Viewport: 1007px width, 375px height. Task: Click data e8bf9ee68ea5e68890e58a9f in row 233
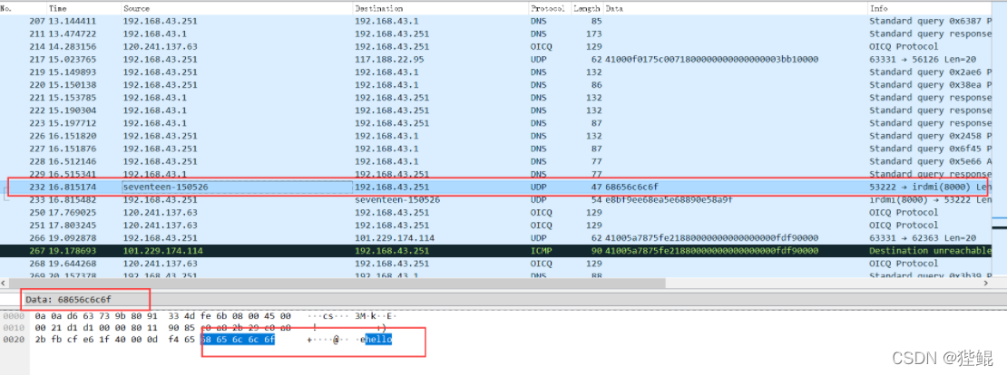pyautogui.click(x=669, y=200)
